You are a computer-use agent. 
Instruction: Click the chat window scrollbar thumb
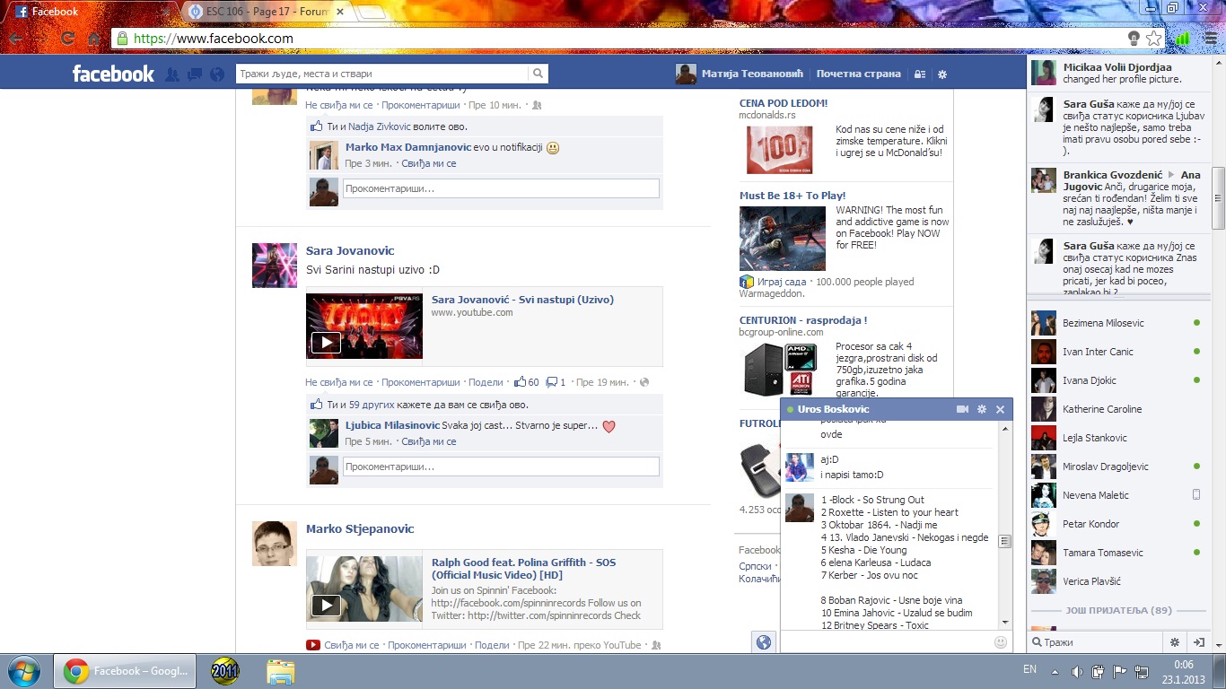pyautogui.click(x=1004, y=542)
